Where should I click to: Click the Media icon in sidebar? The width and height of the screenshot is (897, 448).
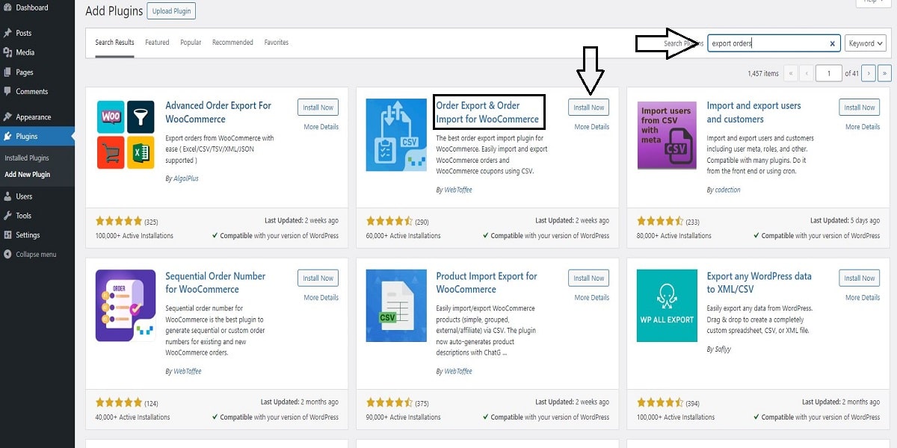7,52
